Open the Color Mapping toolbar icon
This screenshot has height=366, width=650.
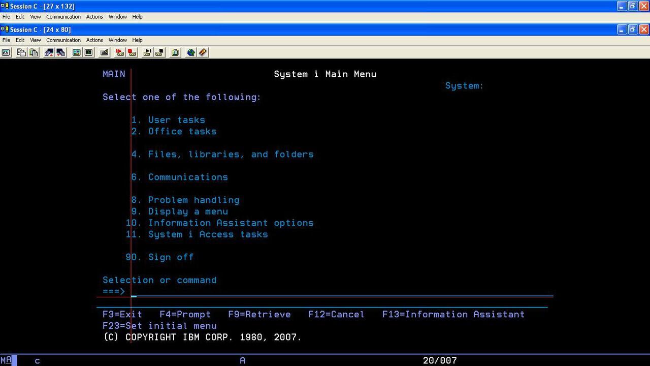click(x=88, y=52)
